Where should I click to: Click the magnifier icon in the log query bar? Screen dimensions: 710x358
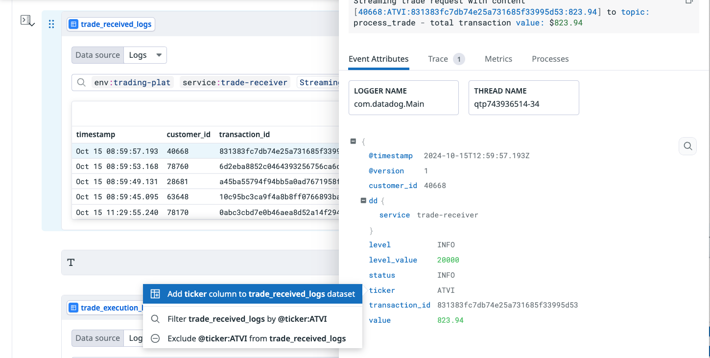click(x=82, y=82)
